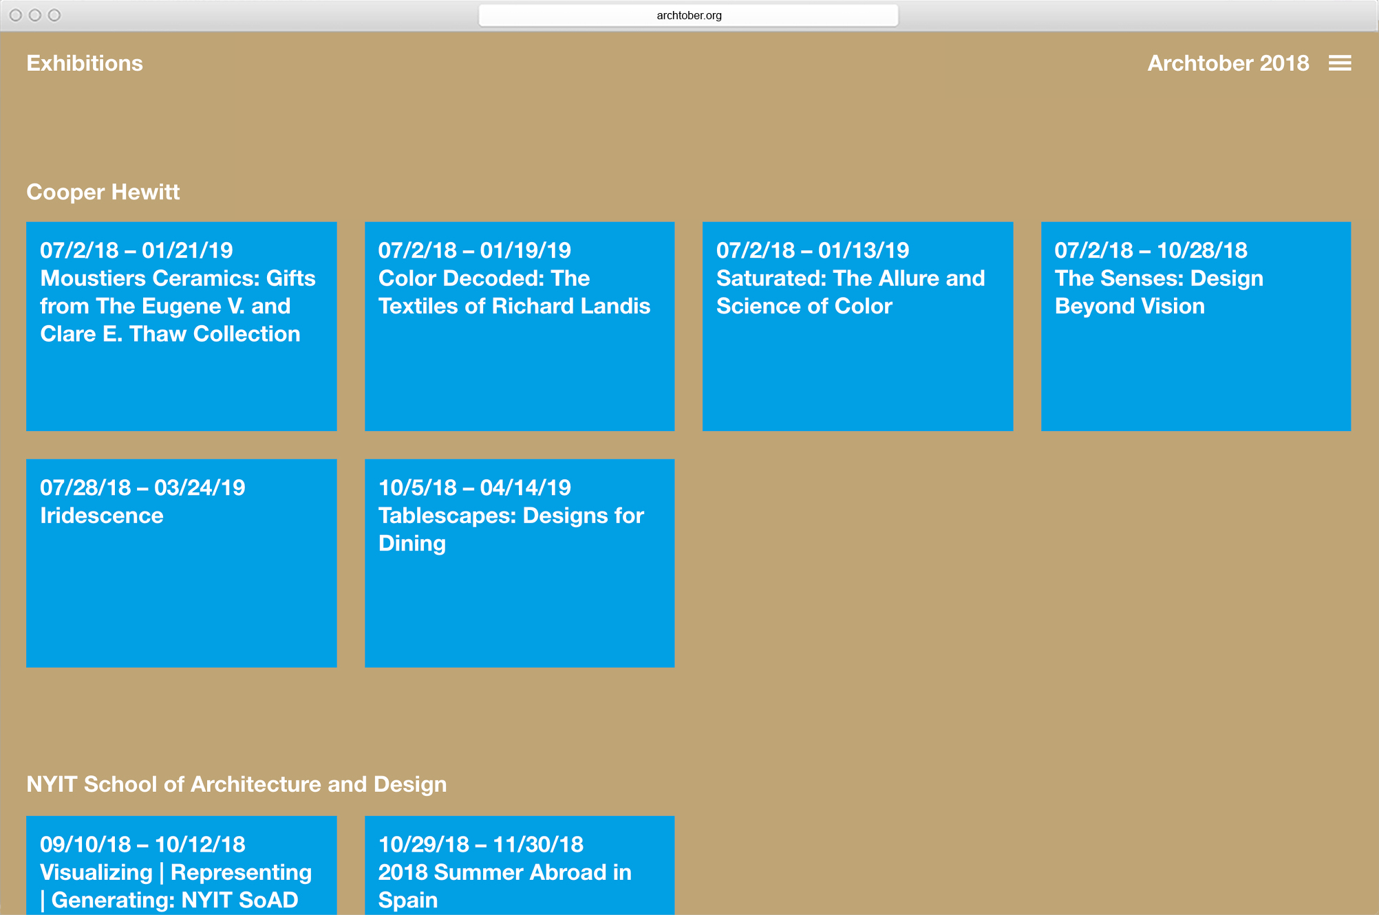Click the Exhibitions page heading
Viewport: 1379px width, 915px height.
coord(85,63)
